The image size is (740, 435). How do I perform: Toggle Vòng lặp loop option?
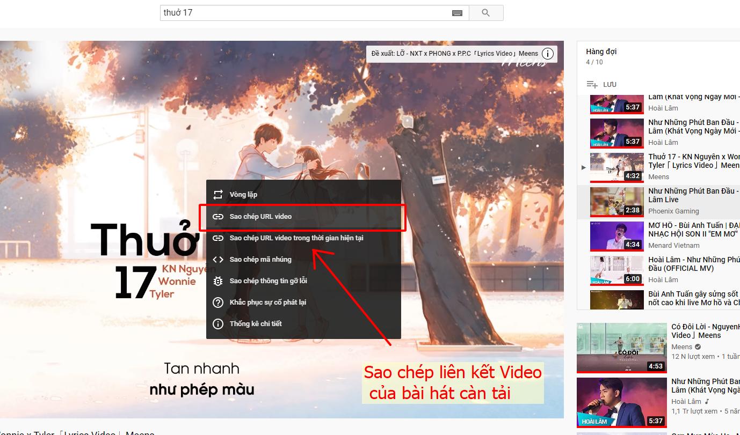(x=244, y=195)
